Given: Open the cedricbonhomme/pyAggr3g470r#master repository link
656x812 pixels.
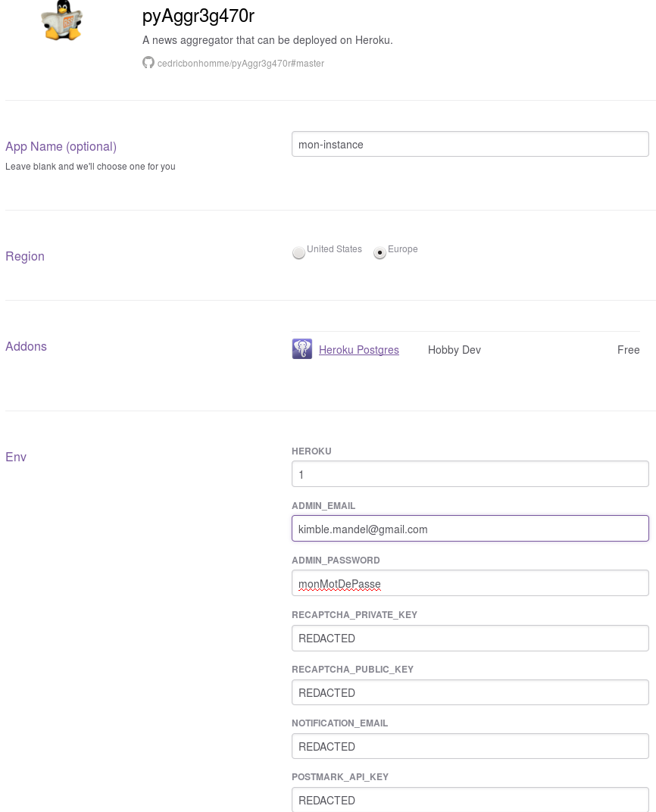Looking at the screenshot, I should pos(241,63).
